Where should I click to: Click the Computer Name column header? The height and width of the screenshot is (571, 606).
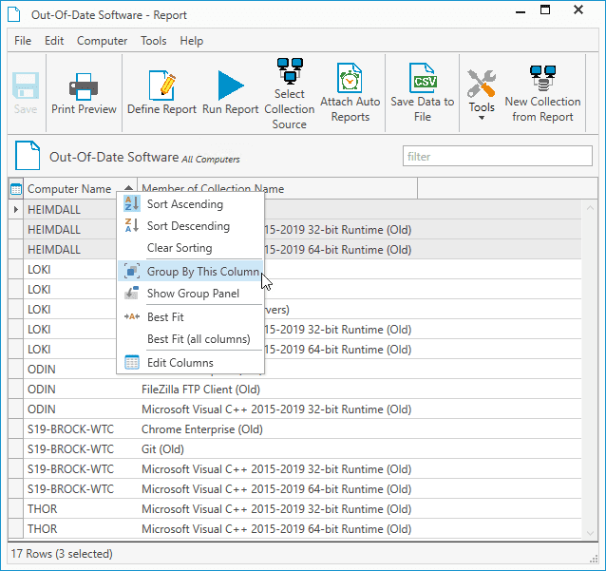[81, 189]
